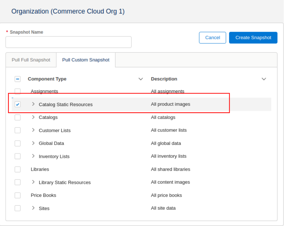Click the Global Data label

pyautogui.click(x=52, y=143)
